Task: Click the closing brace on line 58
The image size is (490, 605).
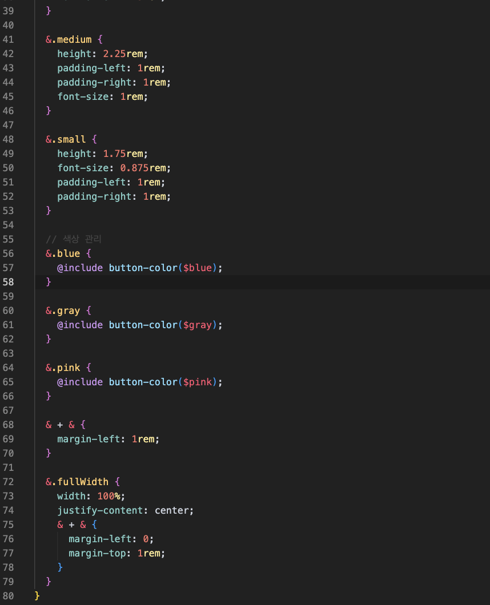Action: pyautogui.click(x=49, y=282)
